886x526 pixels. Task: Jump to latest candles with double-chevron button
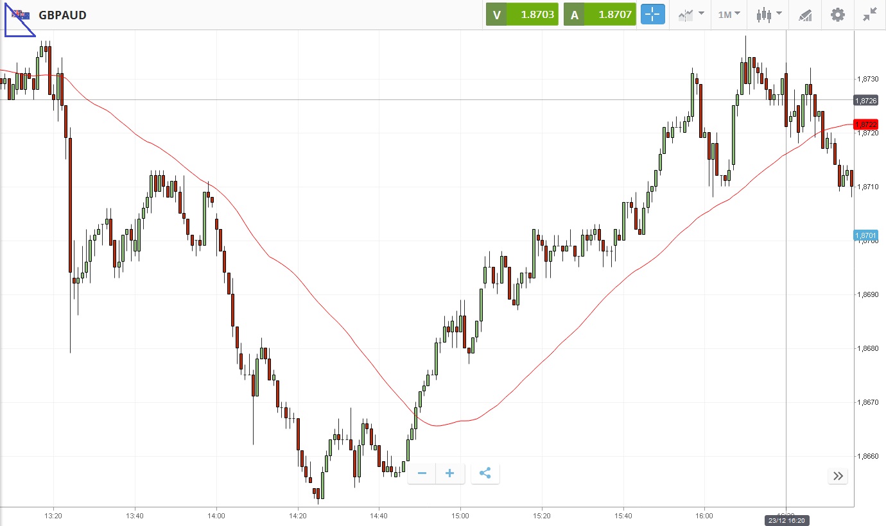838,476
